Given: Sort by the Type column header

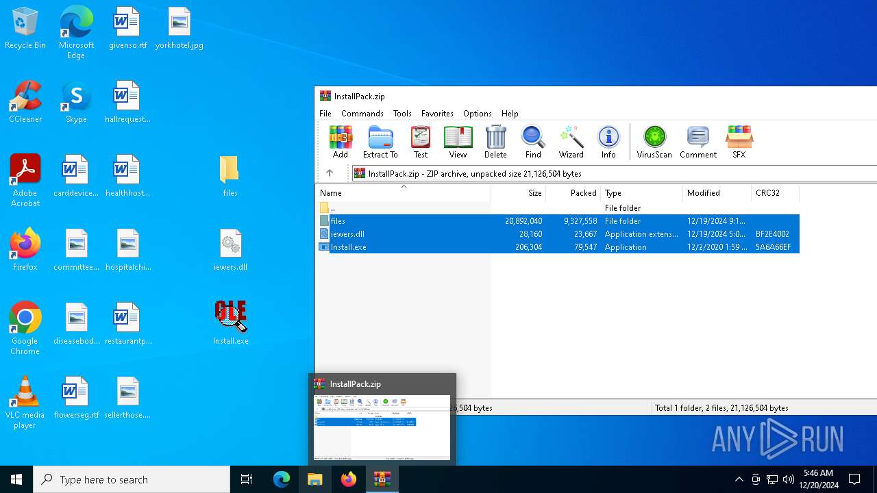Looking at the screenshot, I should pos(642,193).
